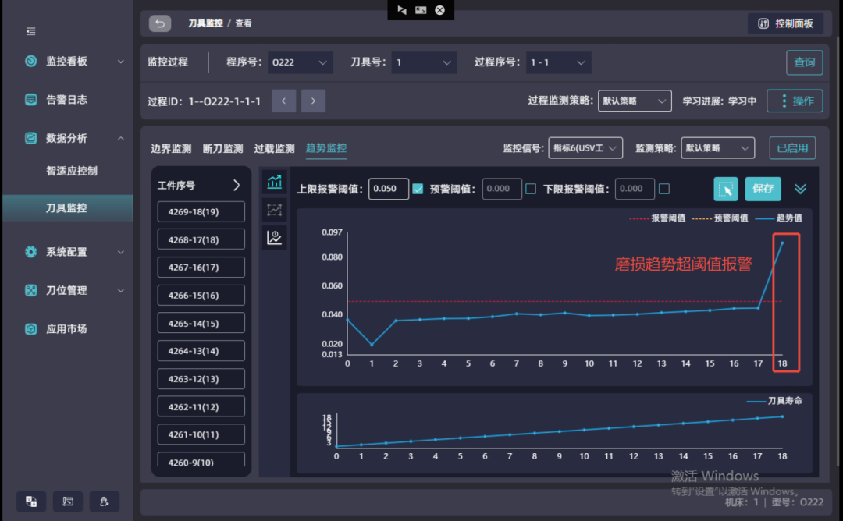843x521 pixels.
Task: Expand options with double-chevron down icon
Action: [x=800, y=189]
